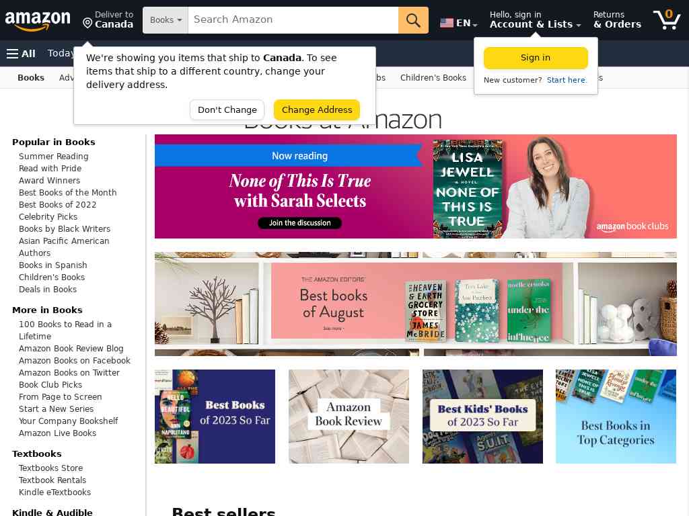689x516 pixels.
Task: Click the US flag language icon
Action: pyautogui.click(x=447, y=23)
